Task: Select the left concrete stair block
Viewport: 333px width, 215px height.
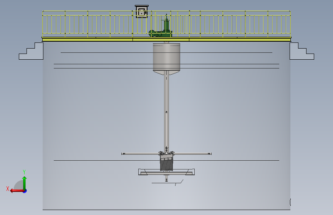Action: click(x=31, y=51)
